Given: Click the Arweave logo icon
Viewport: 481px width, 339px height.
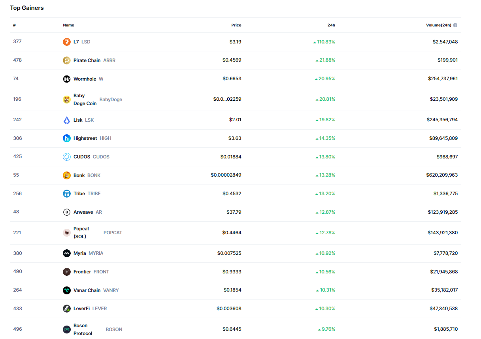Looking at the screenshot, I should click(67, 212).
